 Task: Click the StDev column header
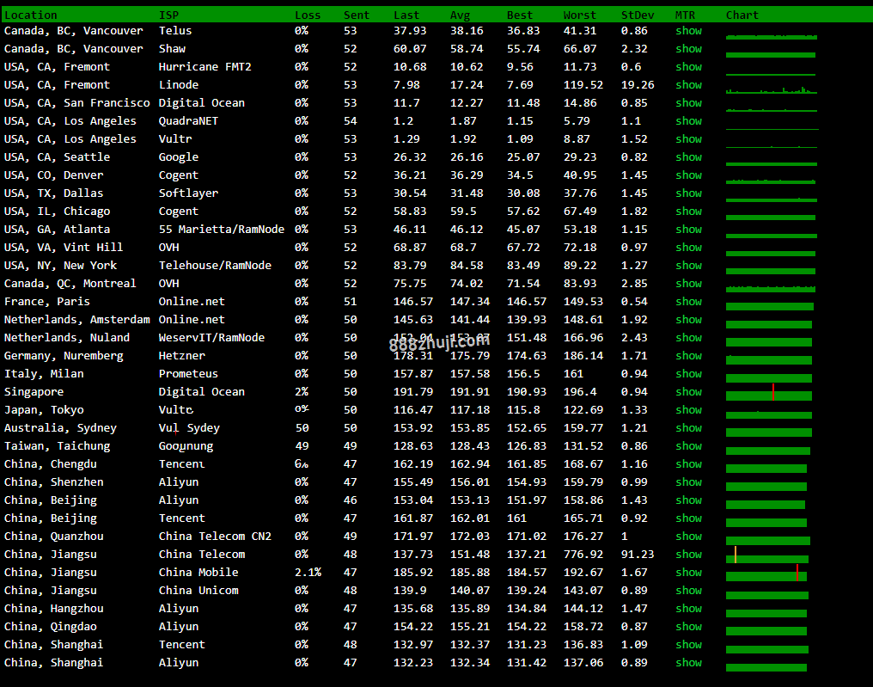638,15
